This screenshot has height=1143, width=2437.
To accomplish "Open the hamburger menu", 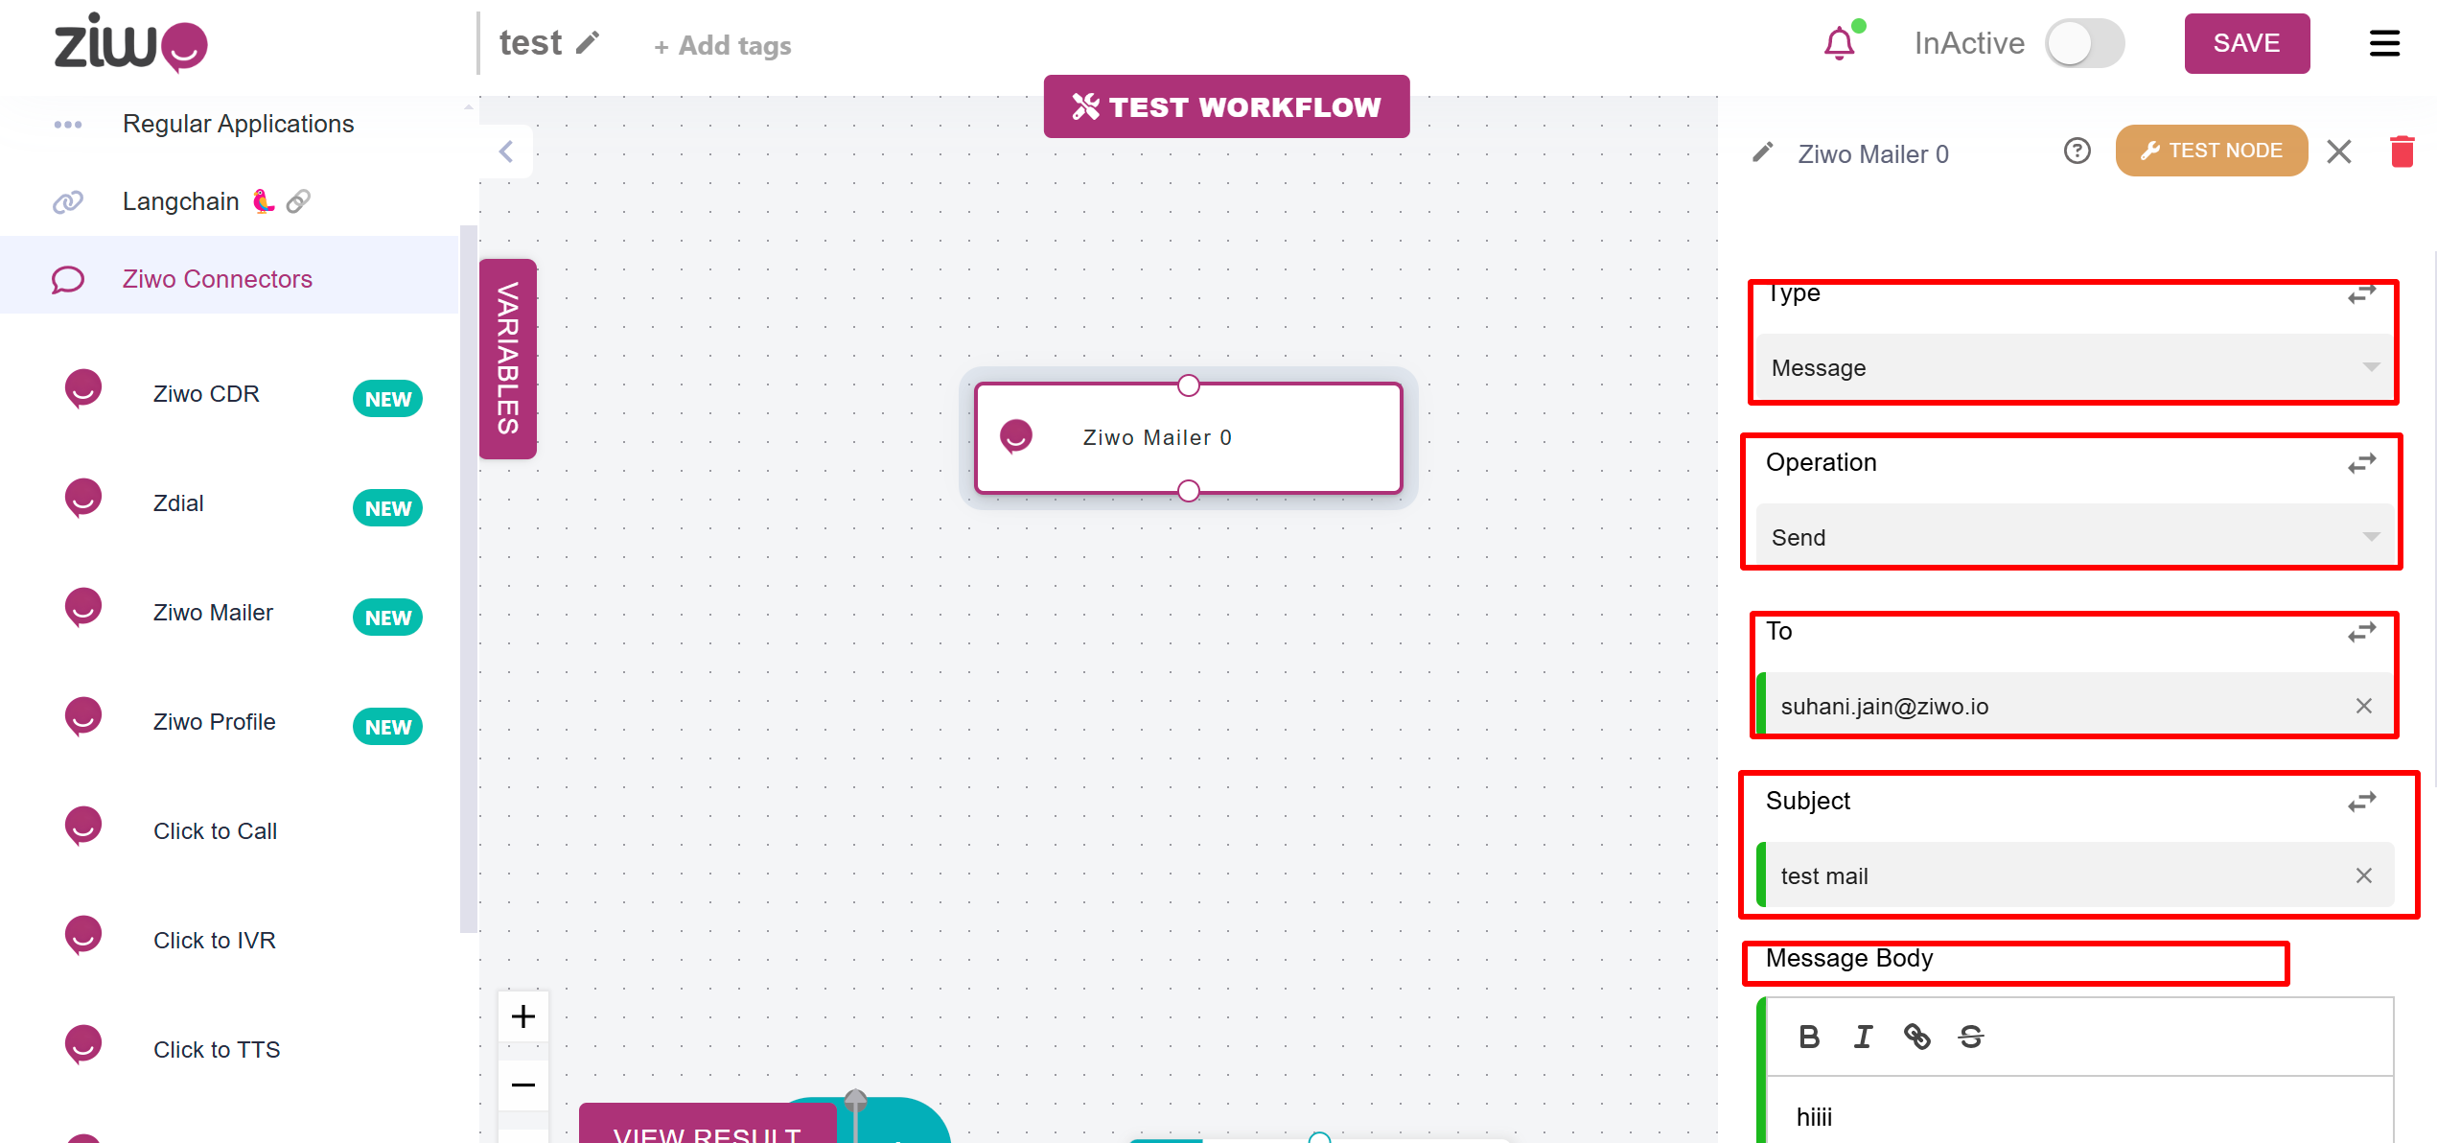I will click(x=2384, y=43).
